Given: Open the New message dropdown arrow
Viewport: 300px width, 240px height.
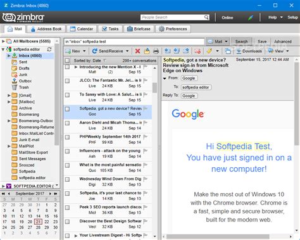Looking at the screenshot, I should coord(84,51).
